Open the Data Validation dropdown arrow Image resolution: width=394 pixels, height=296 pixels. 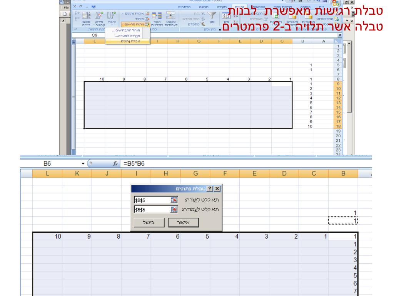[x=123, y=13]
